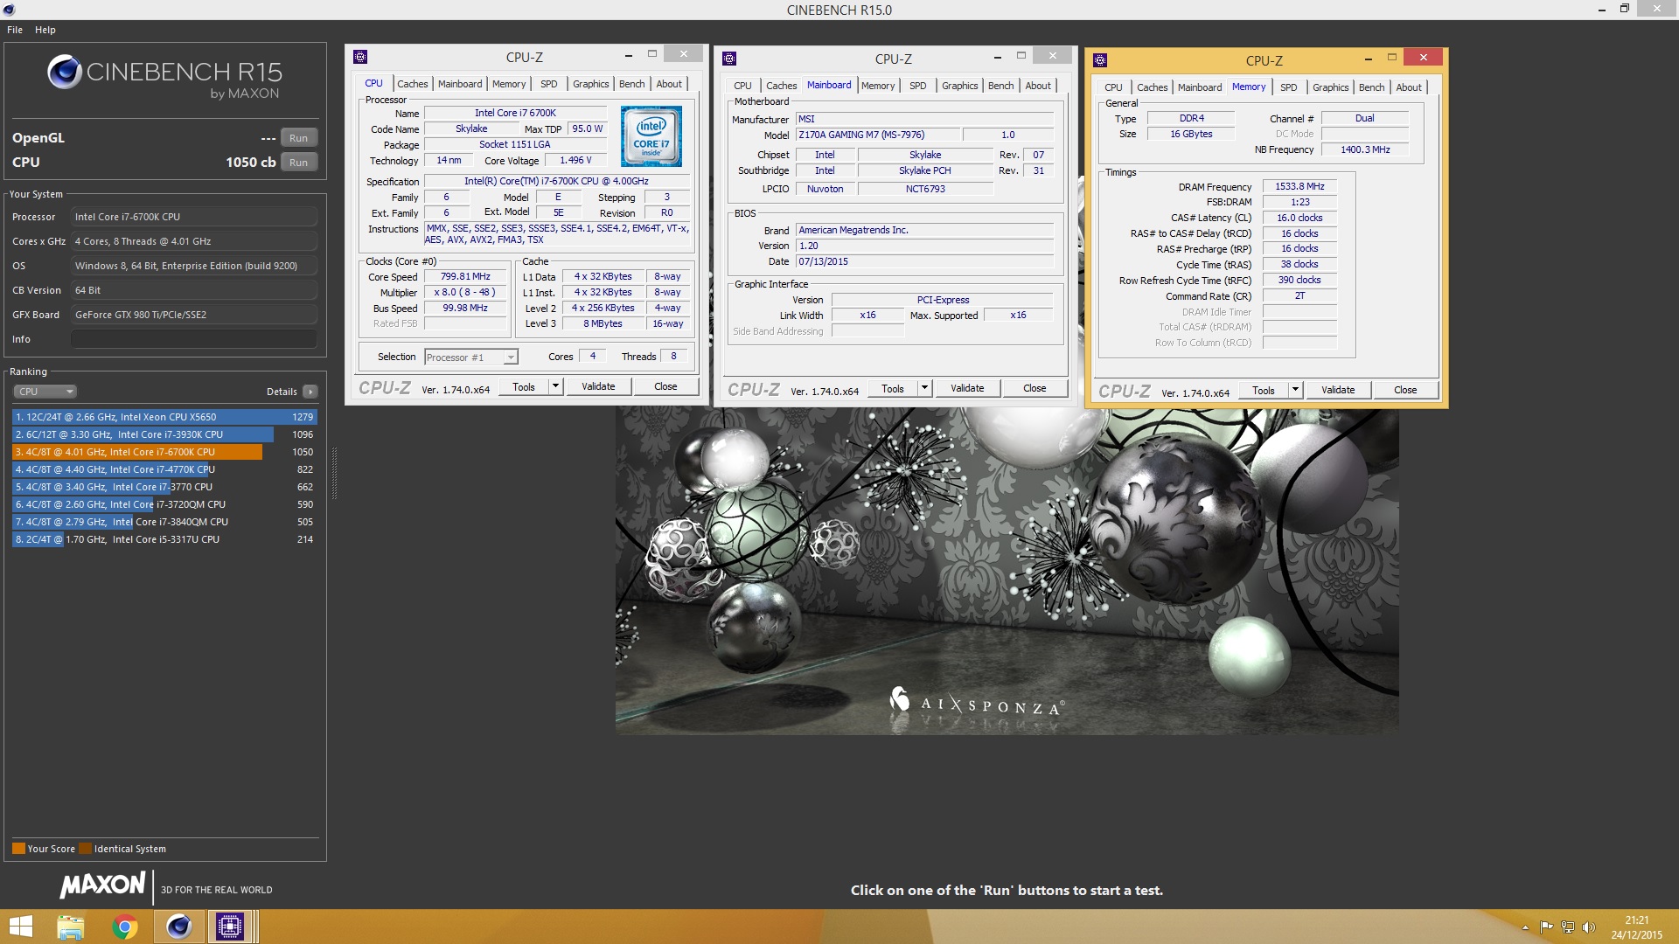Select i7-3770 ranking entry
1679x944 pixels.
point(164,487)
